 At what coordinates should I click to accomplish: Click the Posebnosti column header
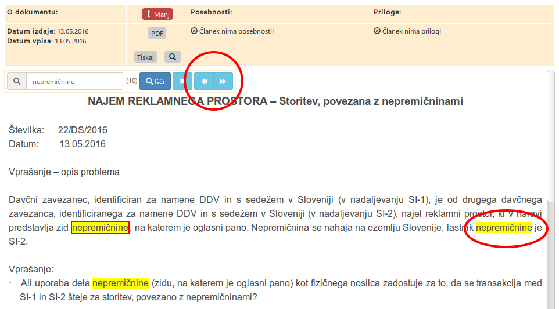211,12
